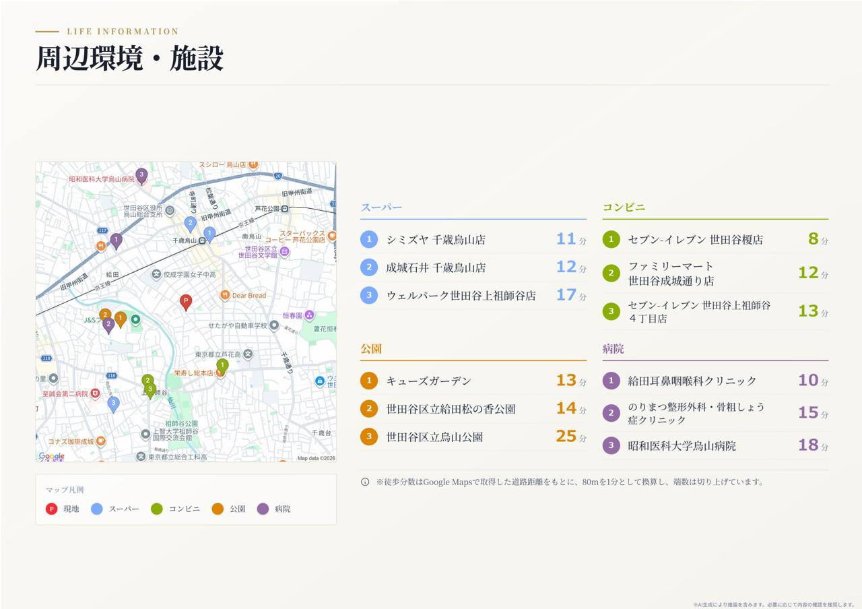The height and width of the screenshot is (609, 862).
Task: Select the 千歳烏山 station icon on map
Action: pos(201,241)
